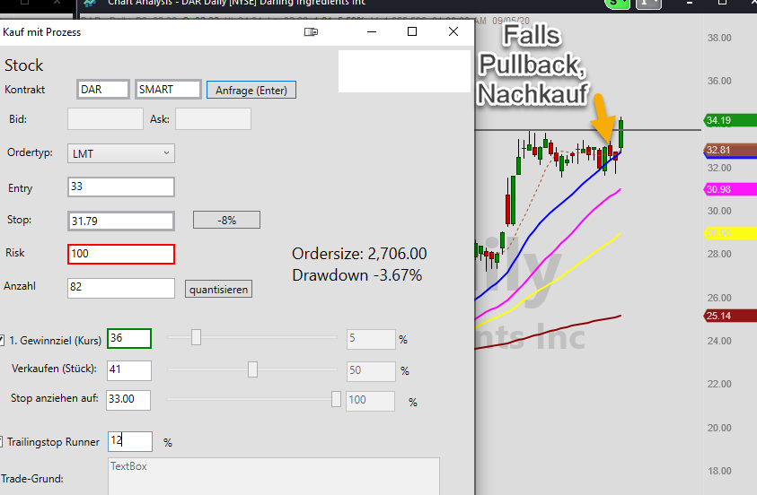This screenshot has height=495, width=757.
Task: Click into the Entry price field
Action: point(120,187)
